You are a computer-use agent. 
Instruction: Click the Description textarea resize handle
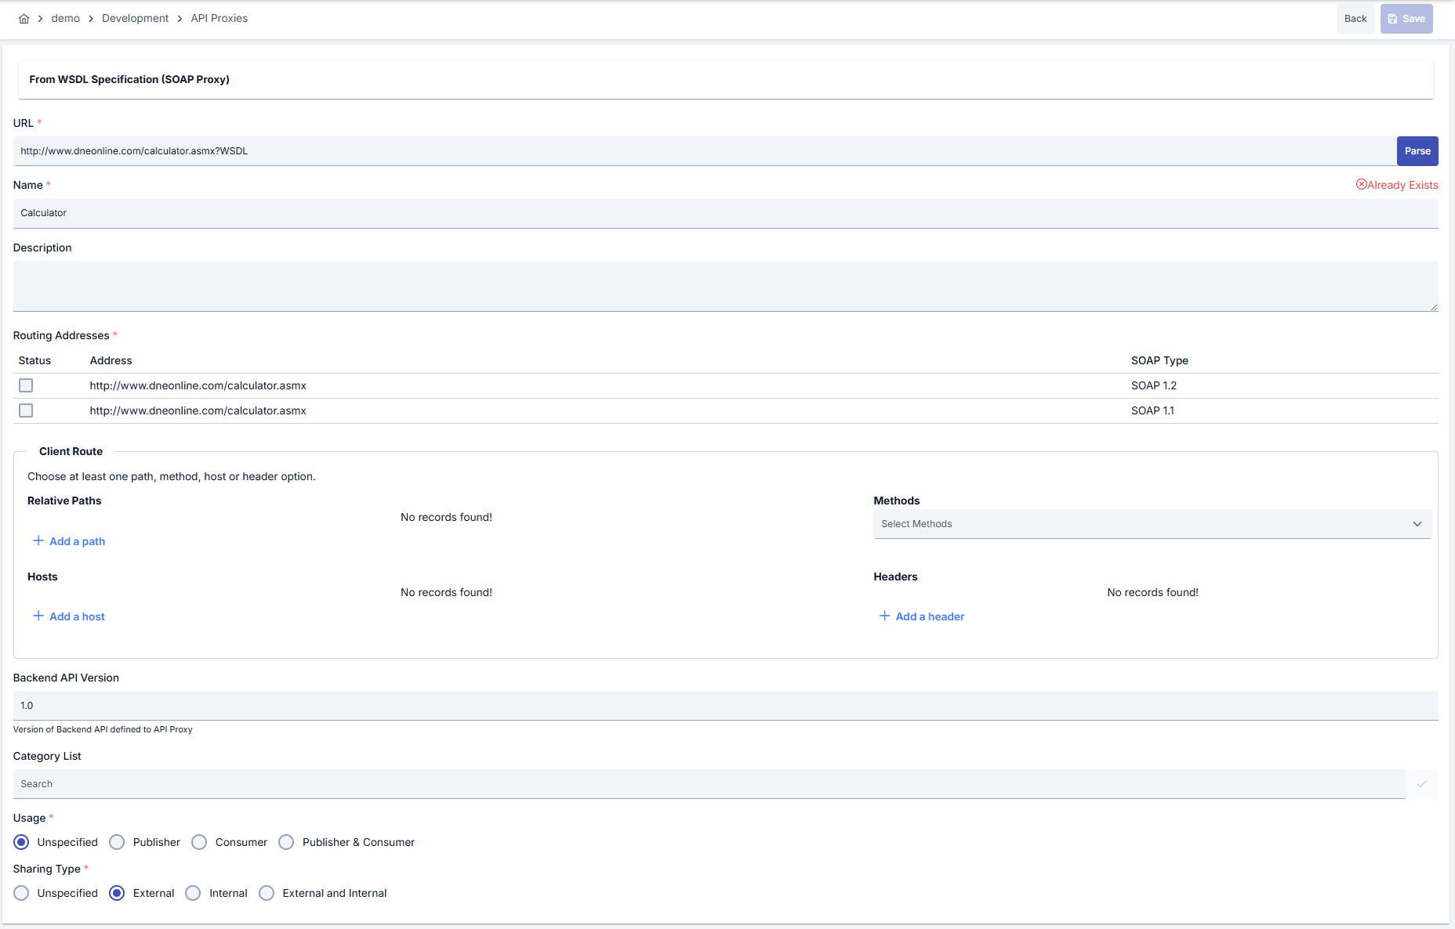pos(1434,307)
